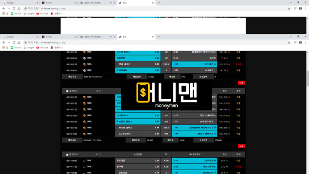The image size is (309, 174).
Task: Click the home icon in the lower browser window
Action: pyautogui.click(x=20, y=43)
